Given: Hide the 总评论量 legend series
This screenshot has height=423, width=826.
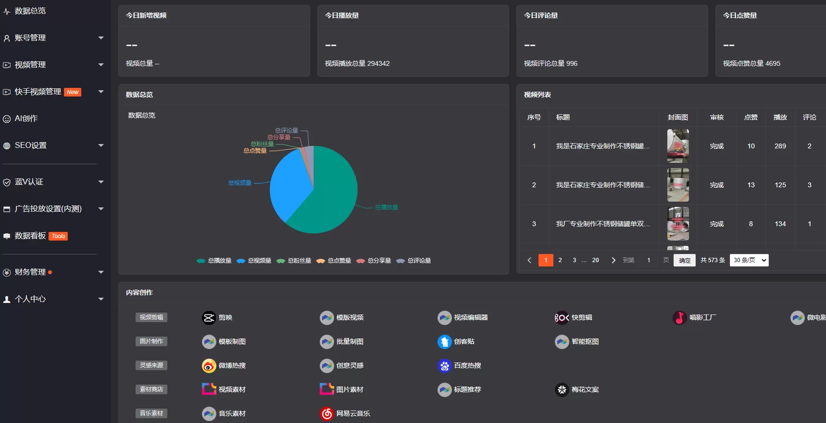Looking at the screenshot, I should pos(413,261).
